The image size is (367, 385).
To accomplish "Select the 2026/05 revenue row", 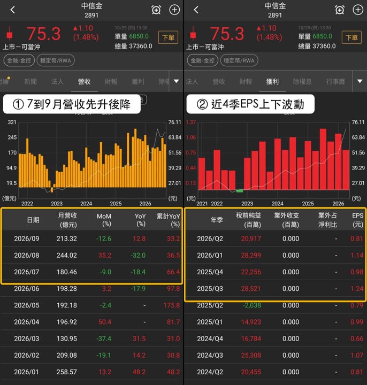I will (91, 305).
